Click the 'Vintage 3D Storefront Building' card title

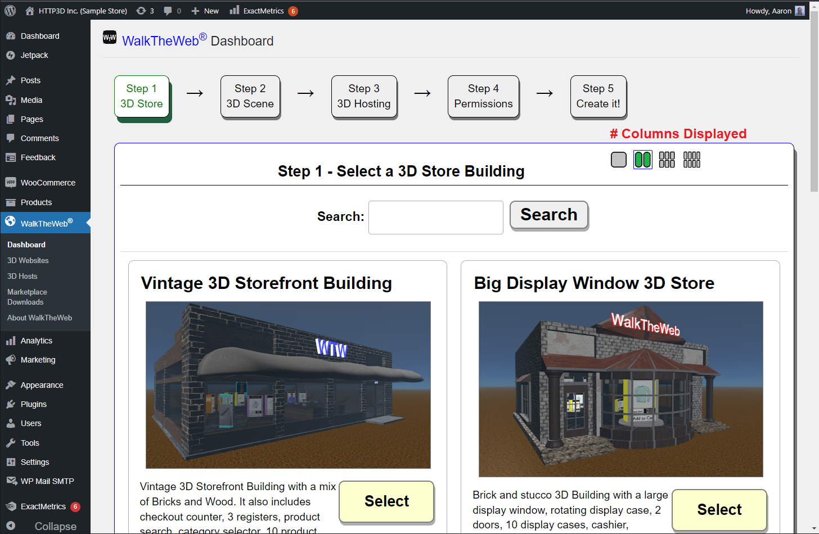tap(267, 283)
